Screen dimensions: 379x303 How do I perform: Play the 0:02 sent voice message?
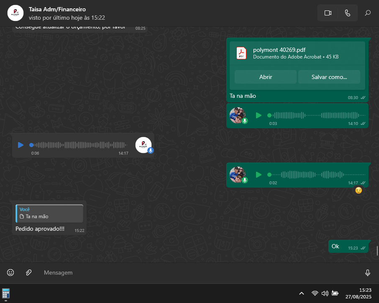[x=259, y=174]
